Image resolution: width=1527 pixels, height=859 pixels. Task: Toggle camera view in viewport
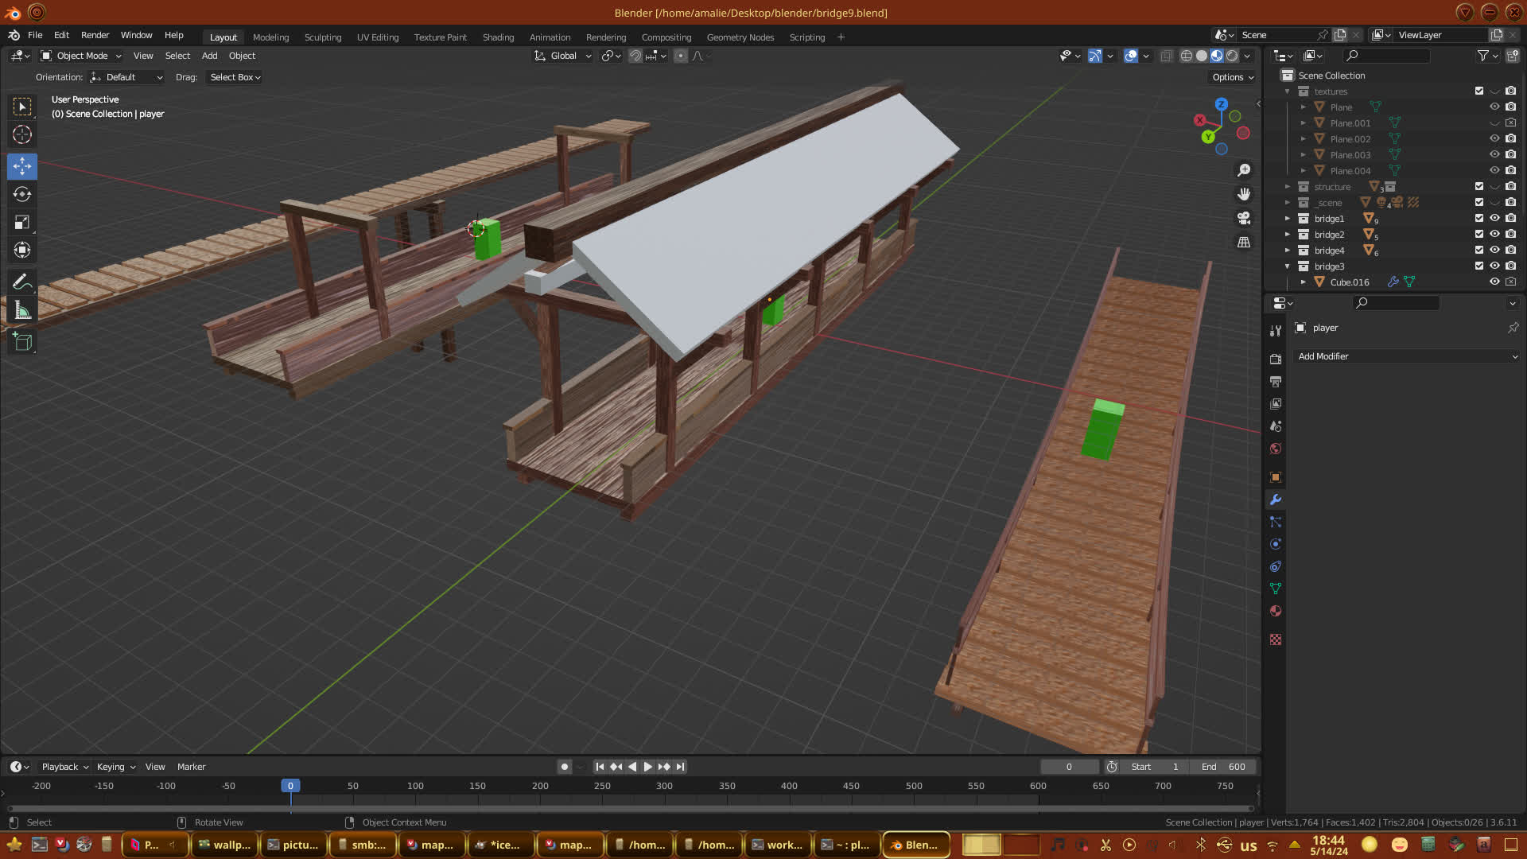(1244, 218)
